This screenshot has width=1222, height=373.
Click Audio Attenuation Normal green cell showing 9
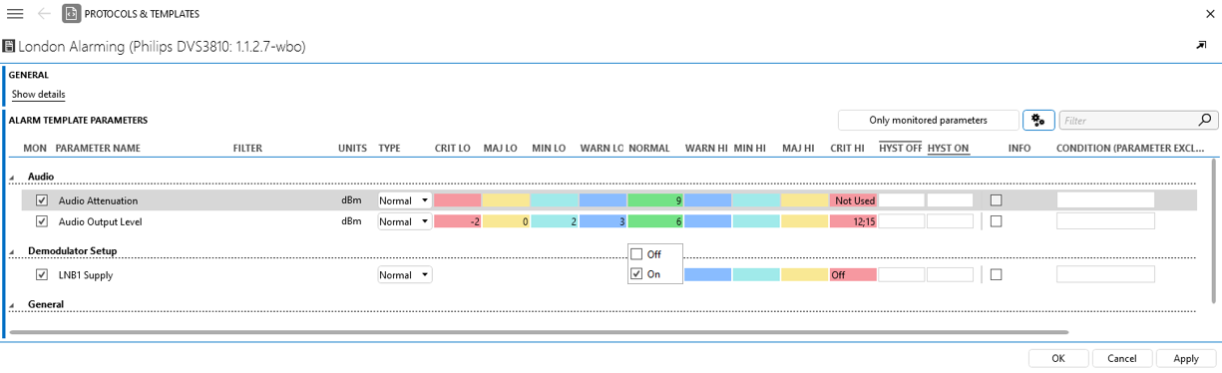pyautogui.click(x=655, y=200)
